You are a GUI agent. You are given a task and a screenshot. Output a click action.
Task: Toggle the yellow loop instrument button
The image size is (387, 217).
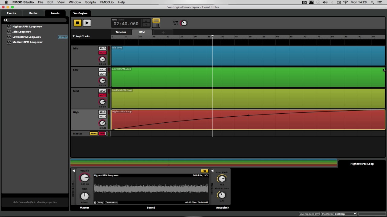pos(205,171)
